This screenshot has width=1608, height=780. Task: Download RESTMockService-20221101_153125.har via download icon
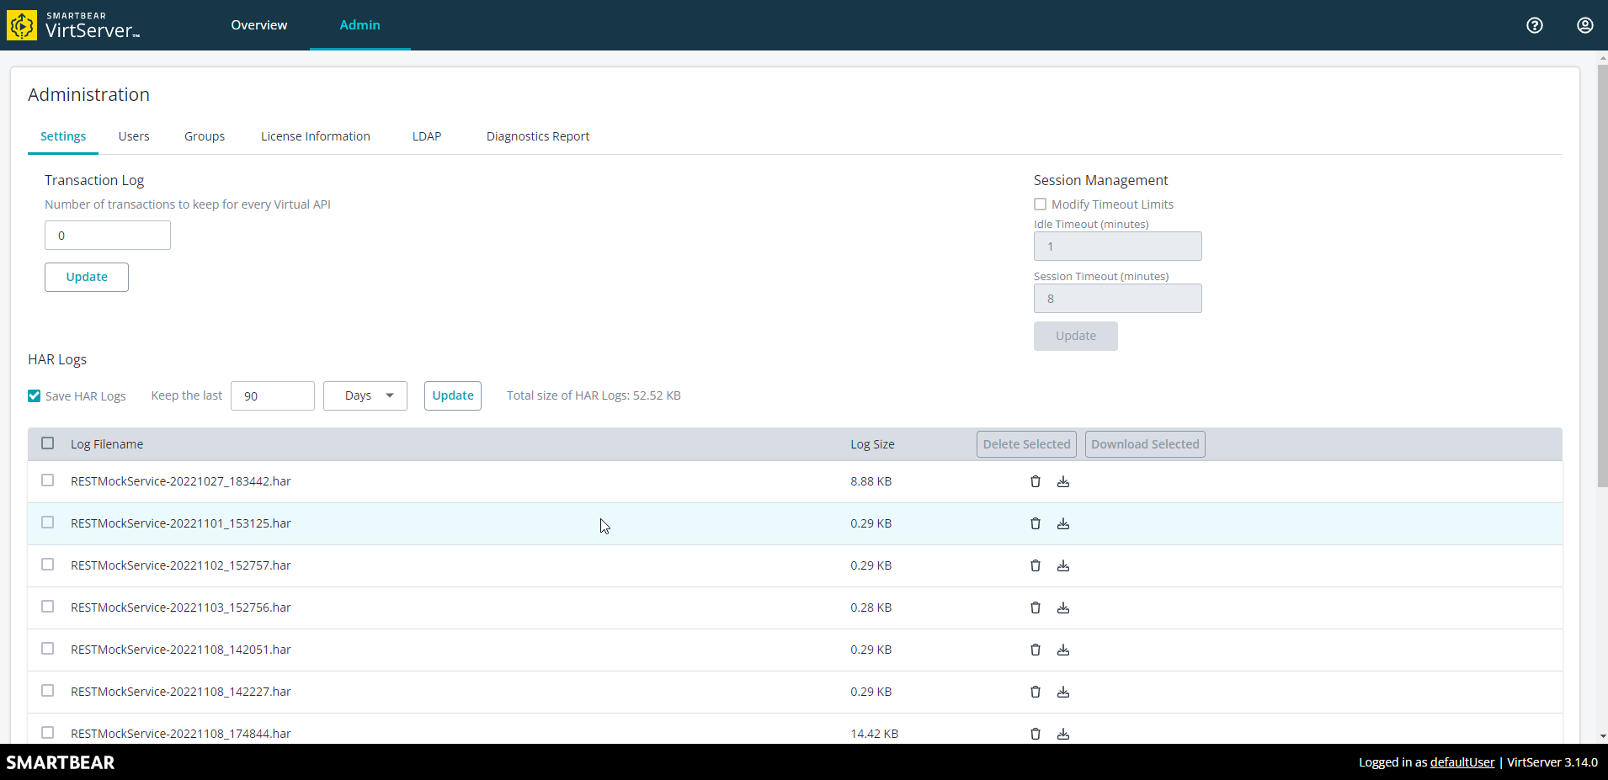[x=1062, y=523]
